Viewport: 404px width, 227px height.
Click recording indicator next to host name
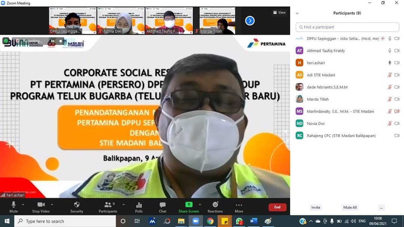[383, 39]
